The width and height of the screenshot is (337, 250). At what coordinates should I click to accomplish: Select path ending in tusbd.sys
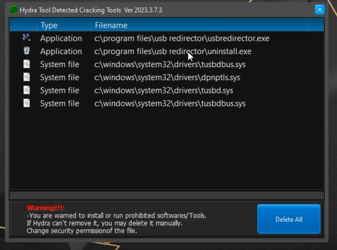164,91
